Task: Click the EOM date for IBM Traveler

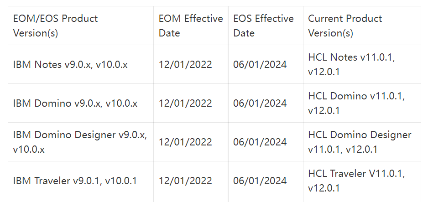Action: click(x=185, y=181)
